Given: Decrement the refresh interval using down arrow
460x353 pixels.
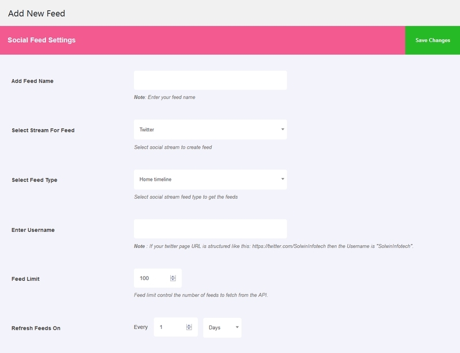Looking at the screenshot, I should pyautogui.click(x=189, y=329).
